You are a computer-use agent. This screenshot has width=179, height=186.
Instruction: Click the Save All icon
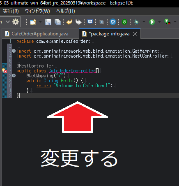tap(57, 22)
